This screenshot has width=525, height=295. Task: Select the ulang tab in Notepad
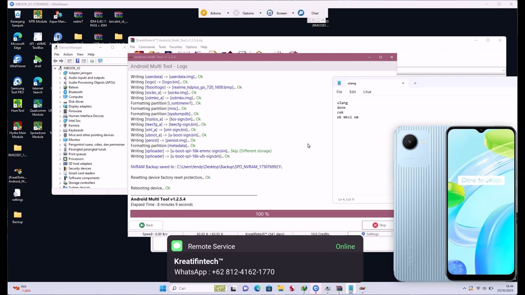click(371, 83)
